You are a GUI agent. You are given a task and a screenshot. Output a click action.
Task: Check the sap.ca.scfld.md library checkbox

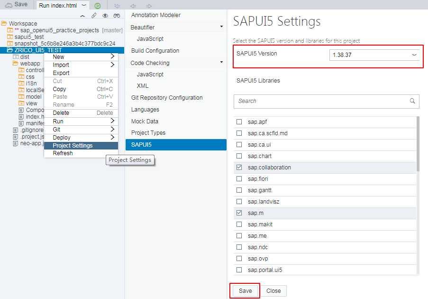[x=239, y=133]
